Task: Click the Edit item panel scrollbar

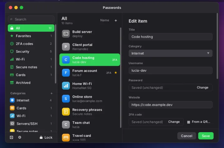Action: point(217,46)
